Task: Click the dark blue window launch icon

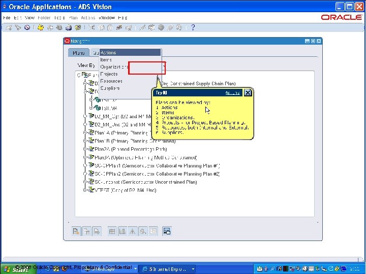Action: tap(167, 231)
